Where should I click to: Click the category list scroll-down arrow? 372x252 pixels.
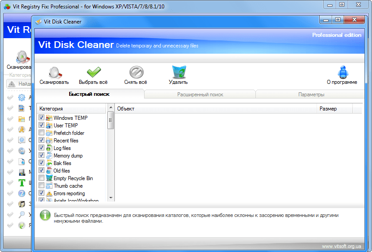111,198
